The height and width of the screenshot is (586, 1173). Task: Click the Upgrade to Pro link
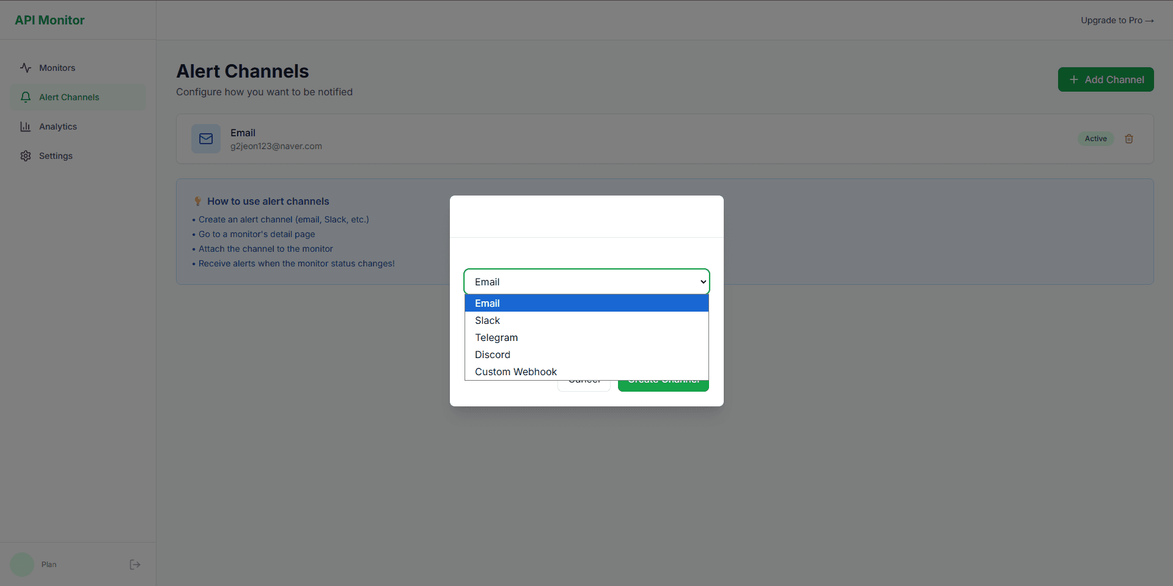pyautogui.click(x=1117, y=20)
